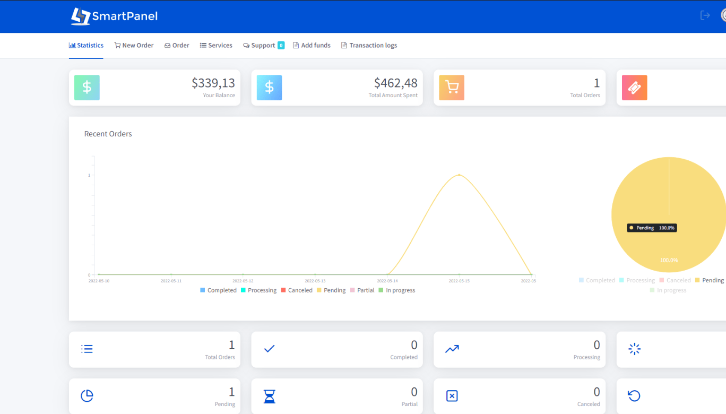Open the Statistics tab
The height and width of the screenshot is (414, 726).
coord(86,46)
